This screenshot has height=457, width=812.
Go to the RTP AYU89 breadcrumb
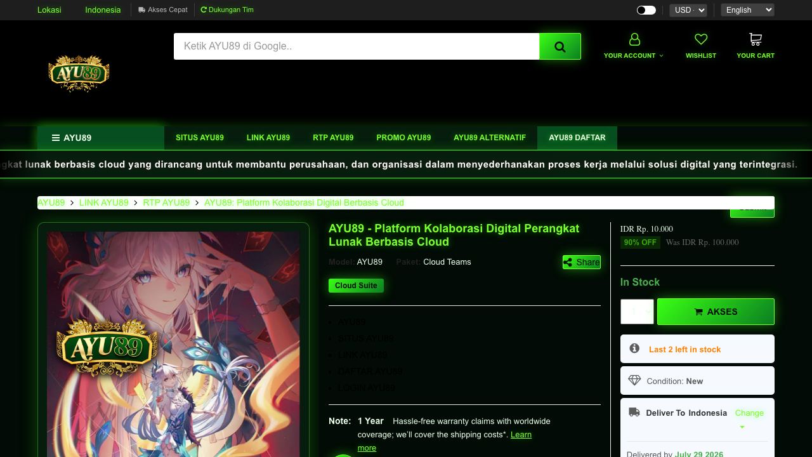[x=166, y=202]
